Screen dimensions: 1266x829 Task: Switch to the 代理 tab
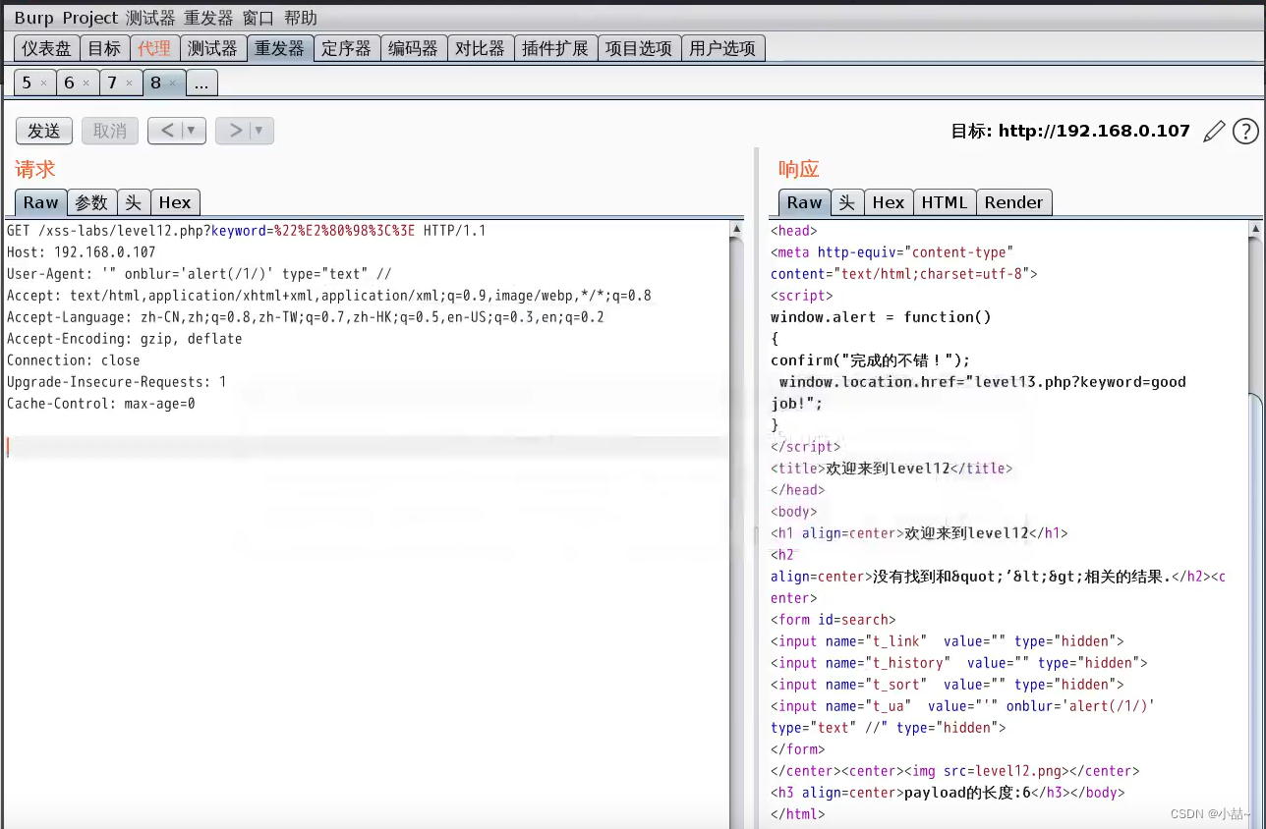click(x=154, y=48)
